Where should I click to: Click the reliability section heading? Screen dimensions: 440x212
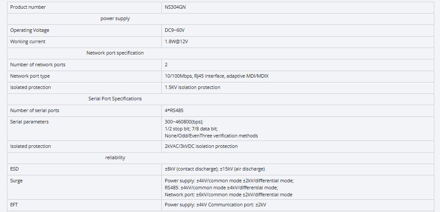(x=115, y=157)
